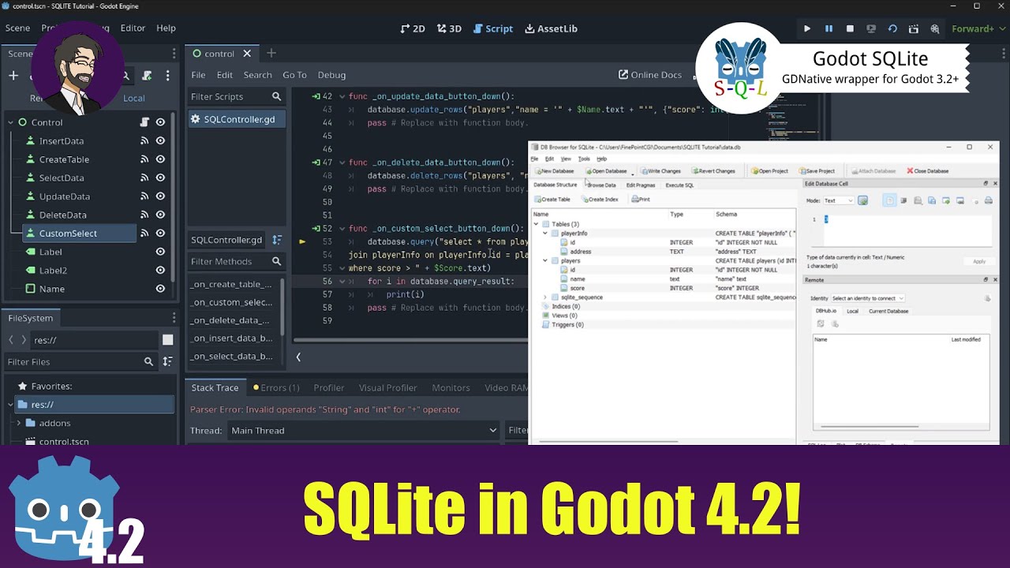
Task: Toggle visibility of InsertData node
Action: click(x=160, y=141)
